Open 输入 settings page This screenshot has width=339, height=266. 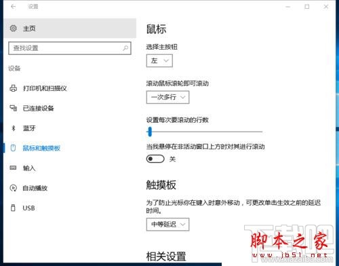tap(70, 168)
